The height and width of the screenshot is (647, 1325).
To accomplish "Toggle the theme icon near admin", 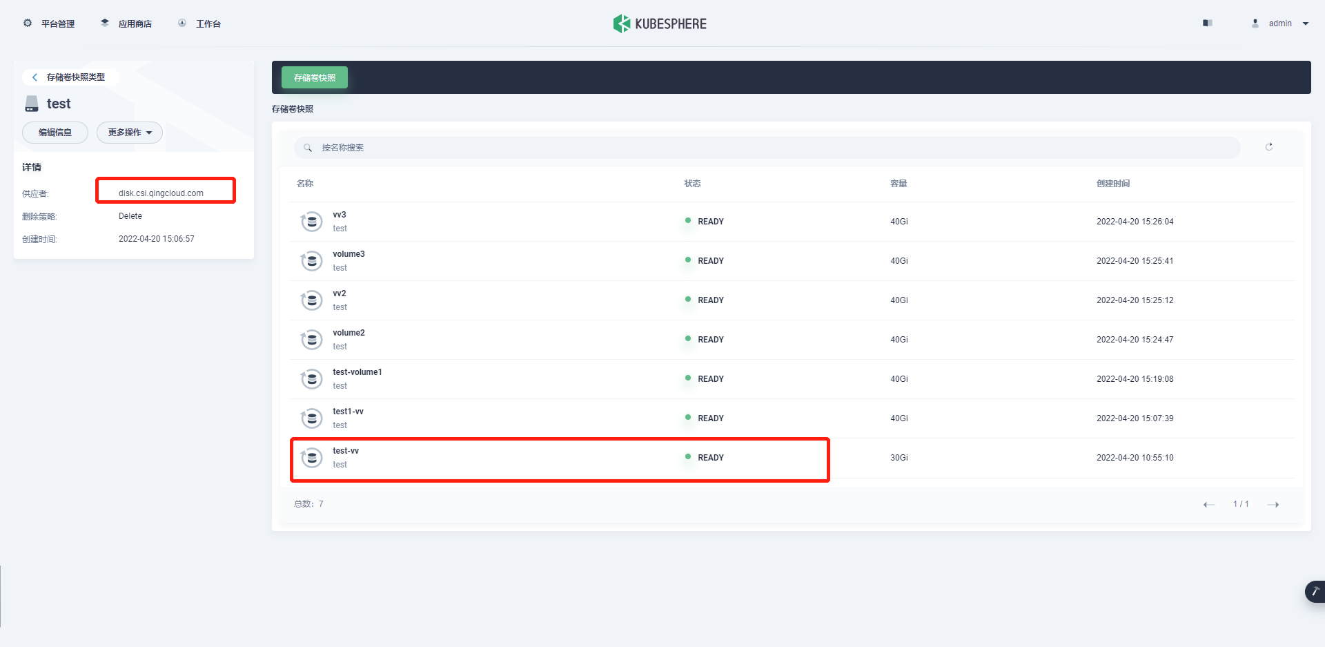I will tap(1207, 23).
